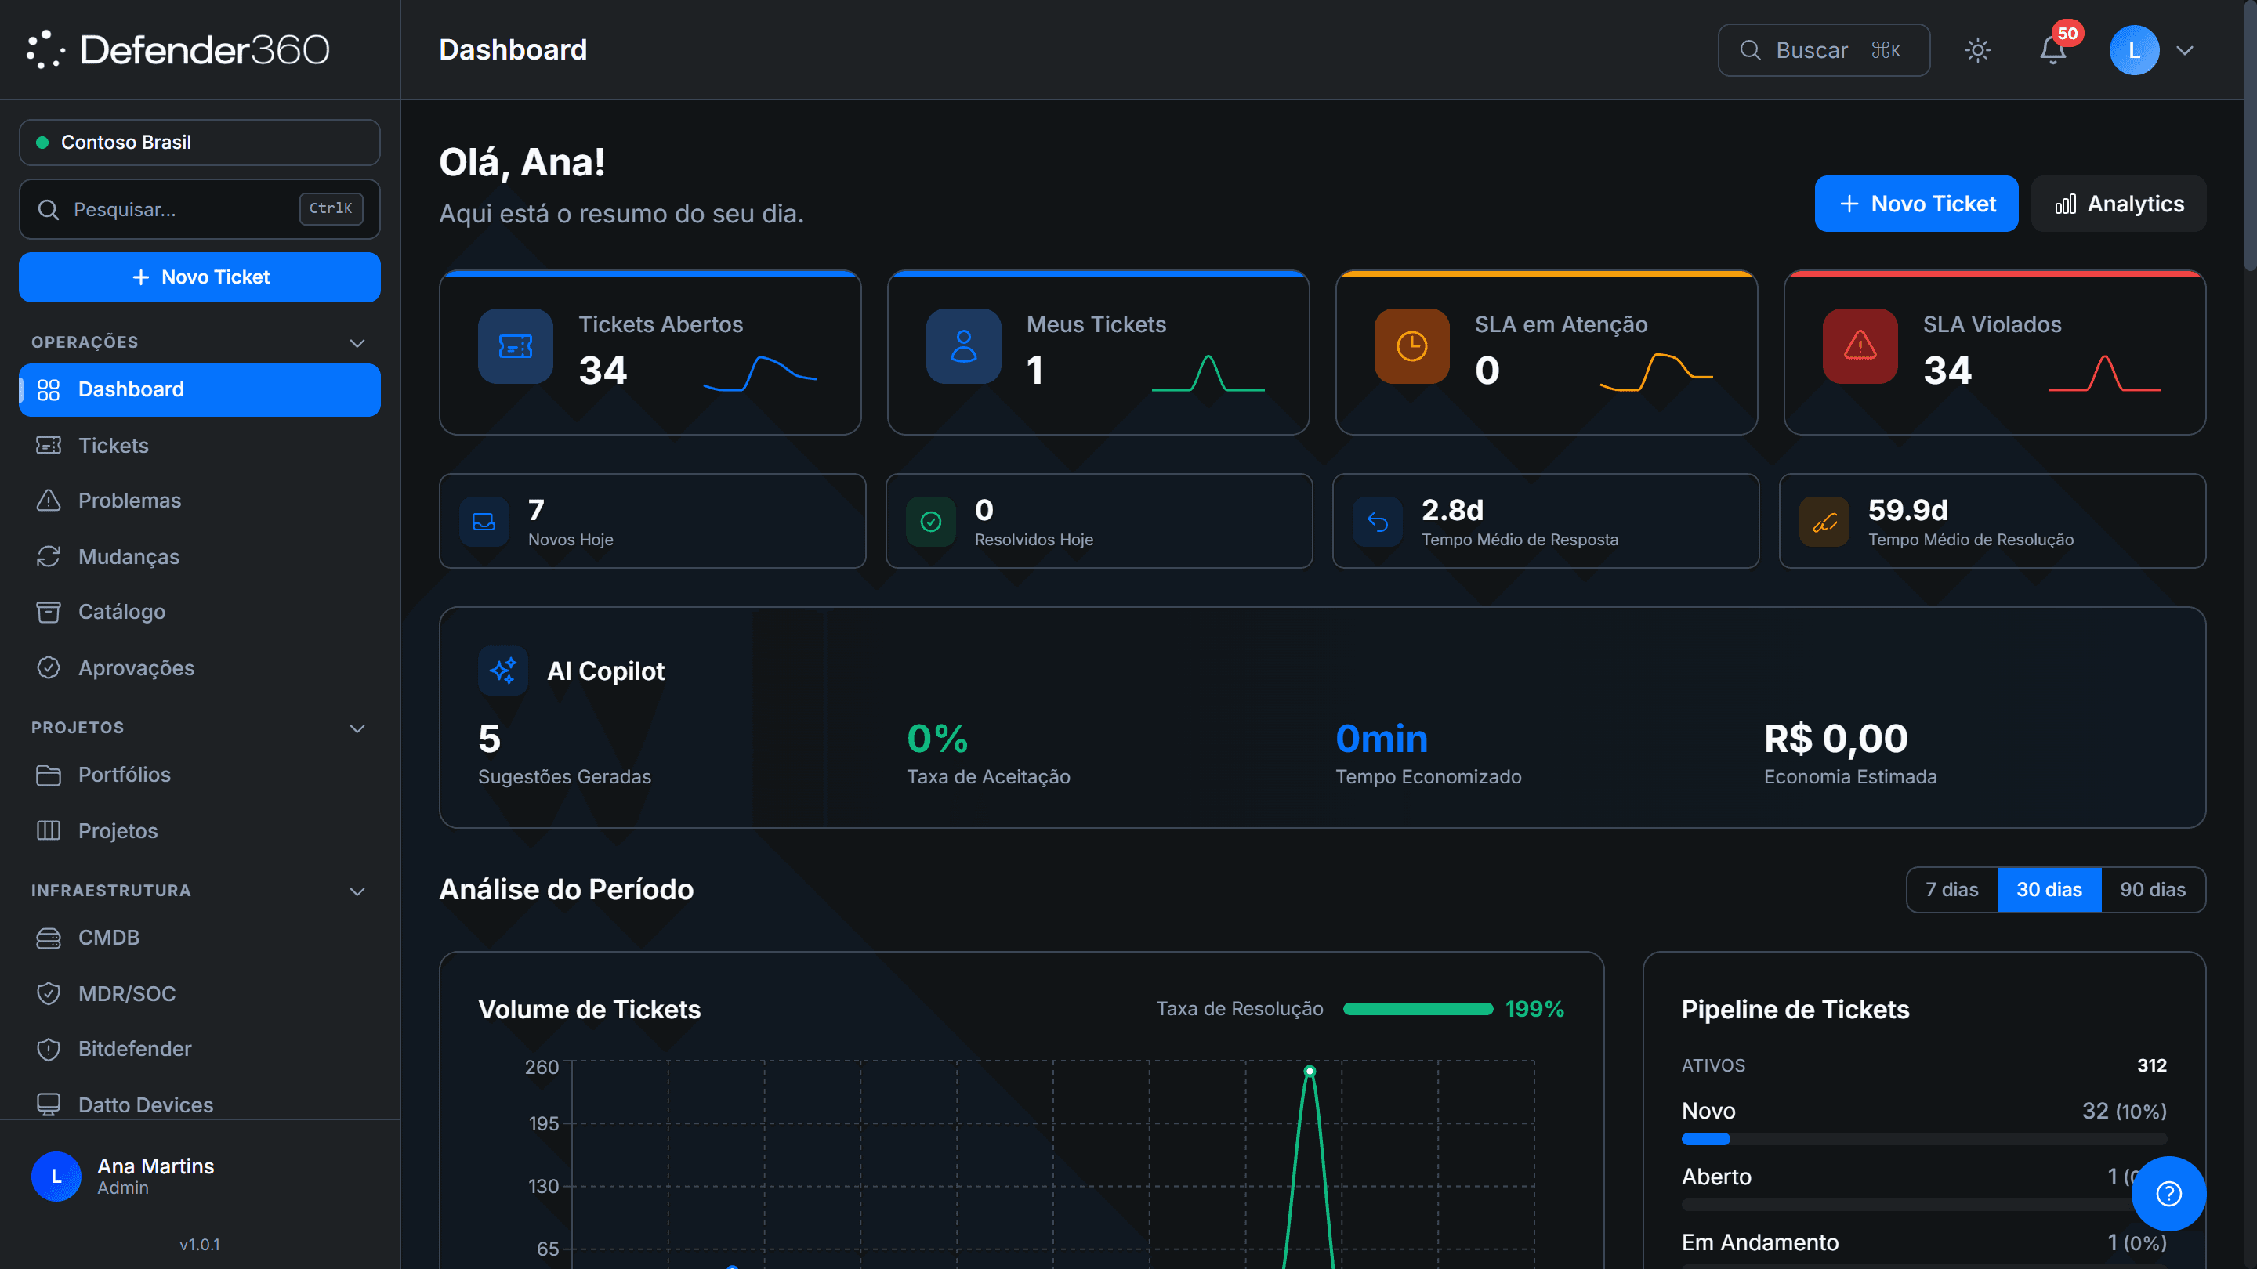Select the 7 dias period option
Viewport: 2257px width, 1269px height.
(1952, 890)
